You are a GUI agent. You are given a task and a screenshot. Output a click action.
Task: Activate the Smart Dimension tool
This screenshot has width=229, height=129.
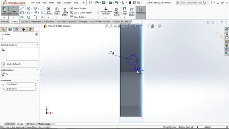coord(14,11)
